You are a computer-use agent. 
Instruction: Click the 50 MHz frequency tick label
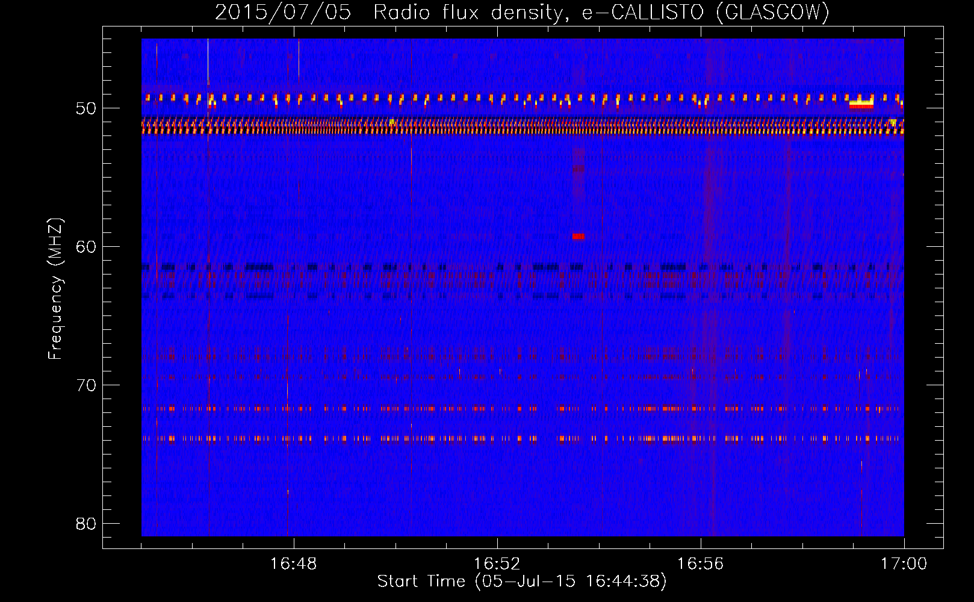(87, 108)
